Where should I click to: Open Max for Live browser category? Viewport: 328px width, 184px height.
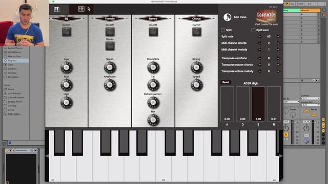14,56
